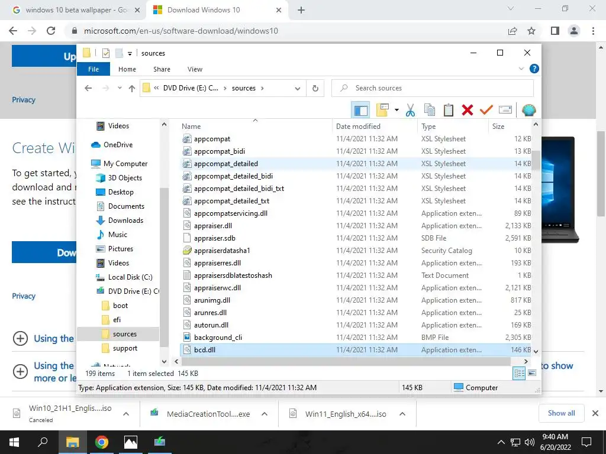Click the globe shell icon in toolbar

click(x=528, y=110)
